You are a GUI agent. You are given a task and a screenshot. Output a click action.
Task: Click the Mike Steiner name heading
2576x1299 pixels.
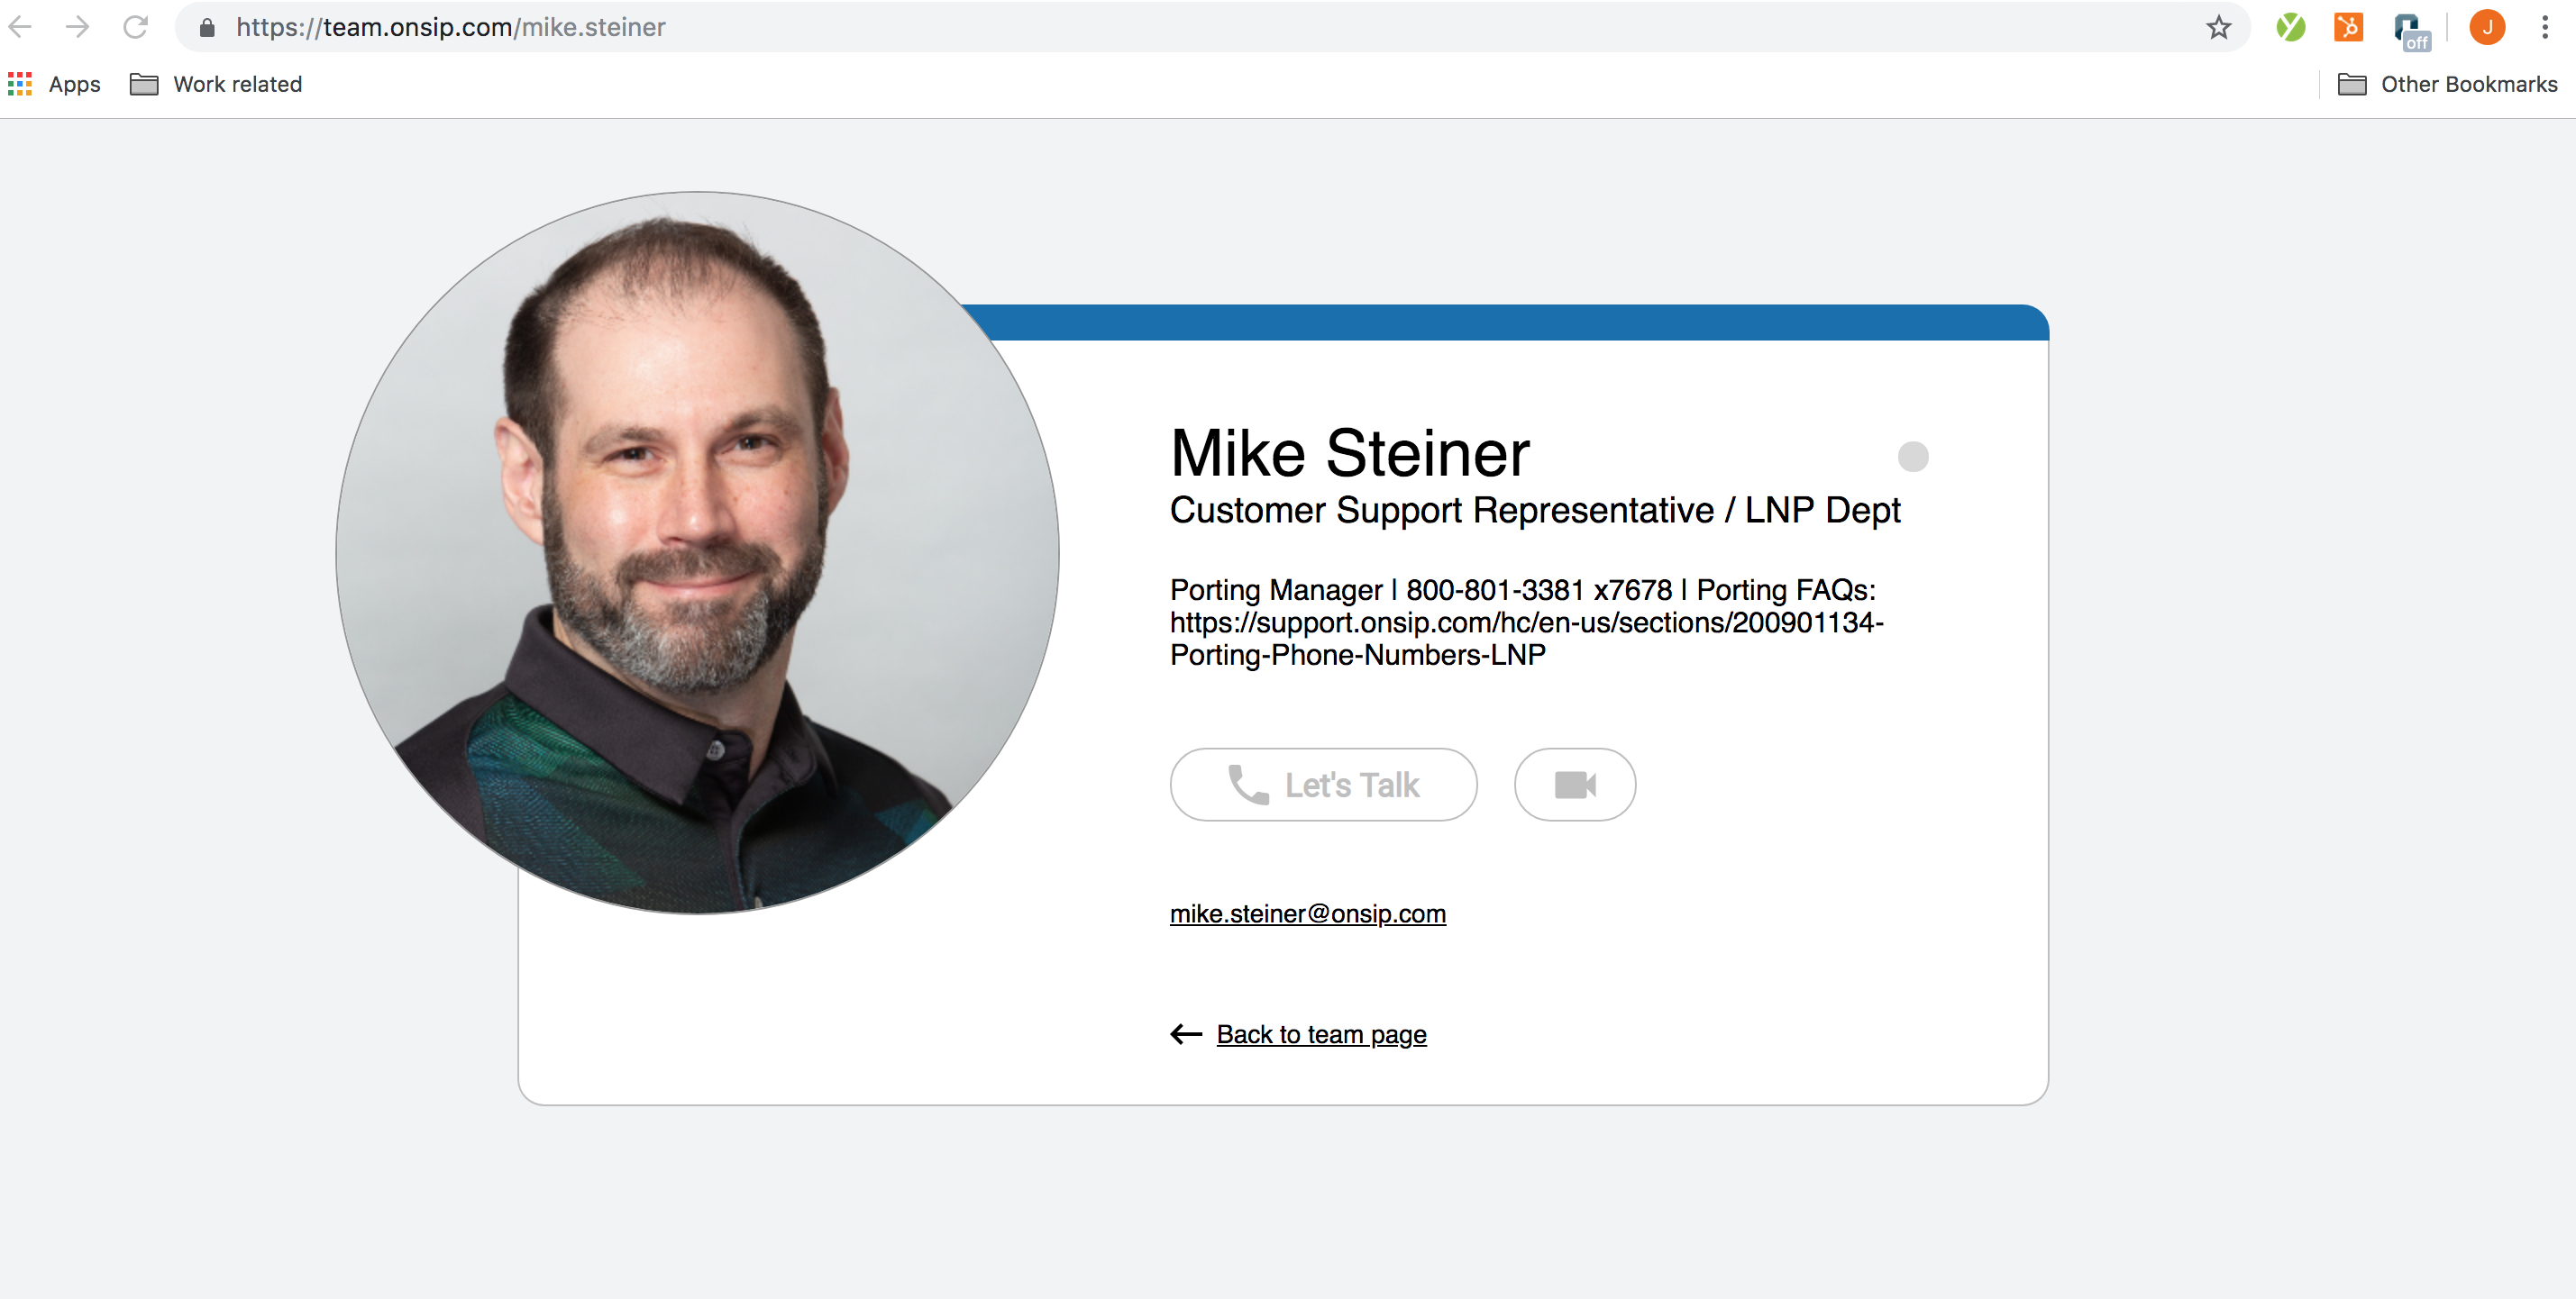click(1350, 454)
